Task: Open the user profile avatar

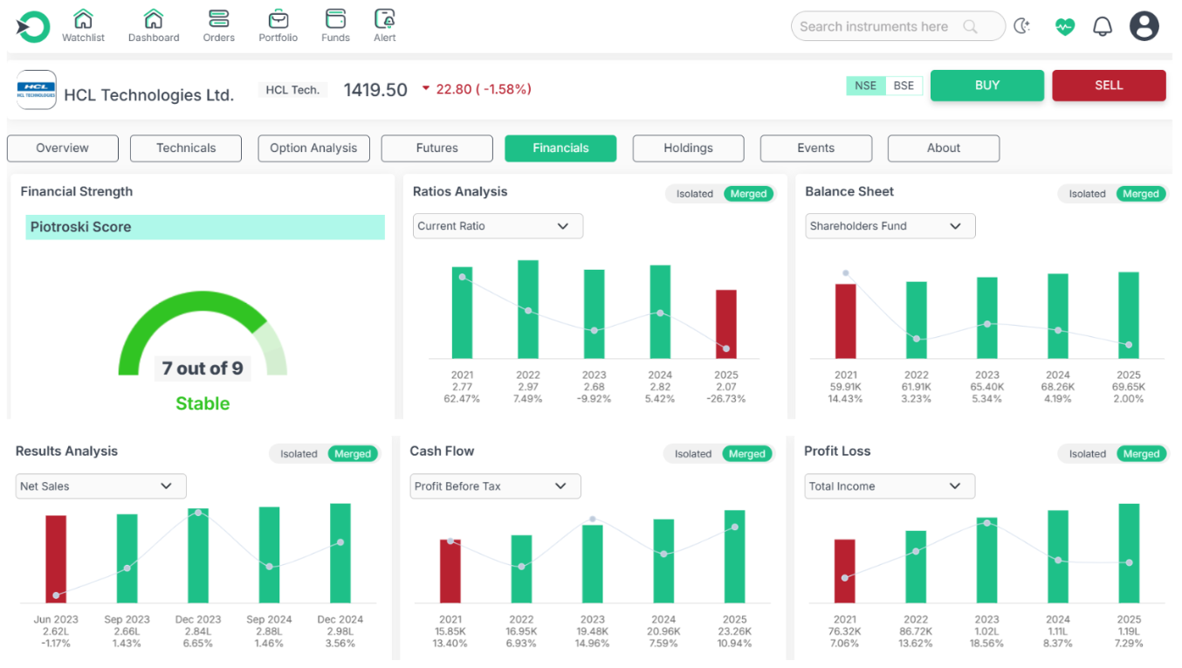Action: tap(1144, 26)
